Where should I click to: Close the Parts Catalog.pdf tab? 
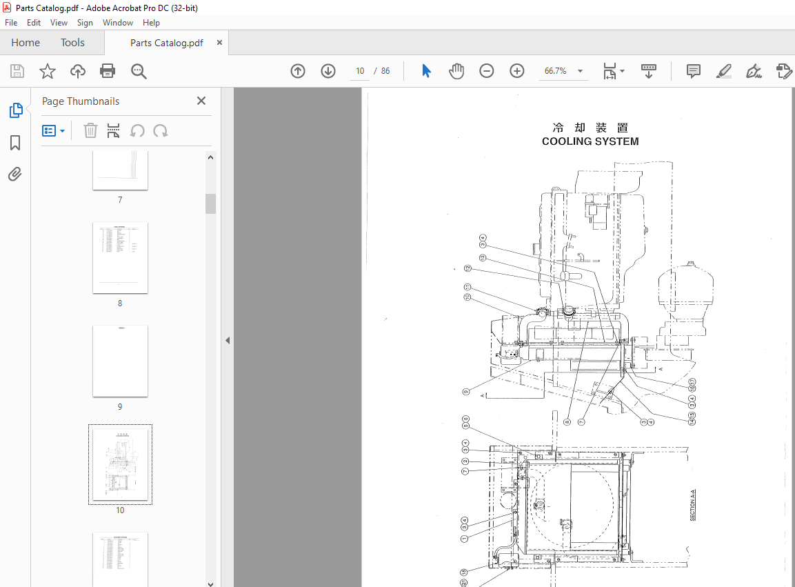tap(219, 43)
